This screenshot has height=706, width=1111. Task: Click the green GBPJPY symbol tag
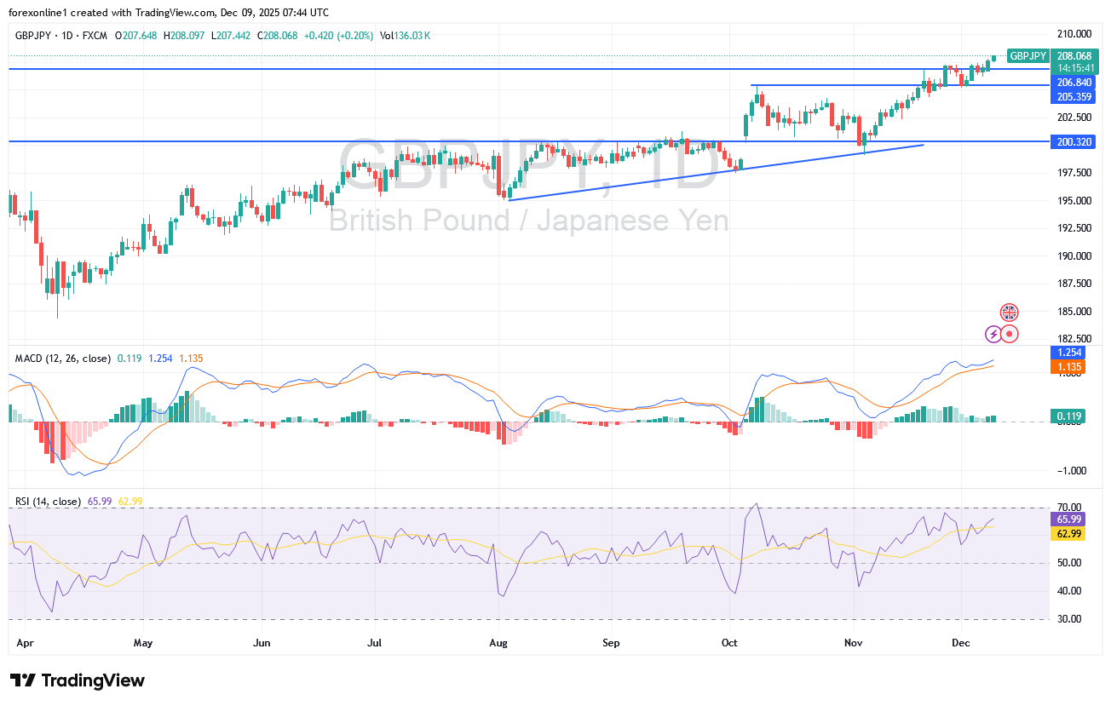point(1027,55)
